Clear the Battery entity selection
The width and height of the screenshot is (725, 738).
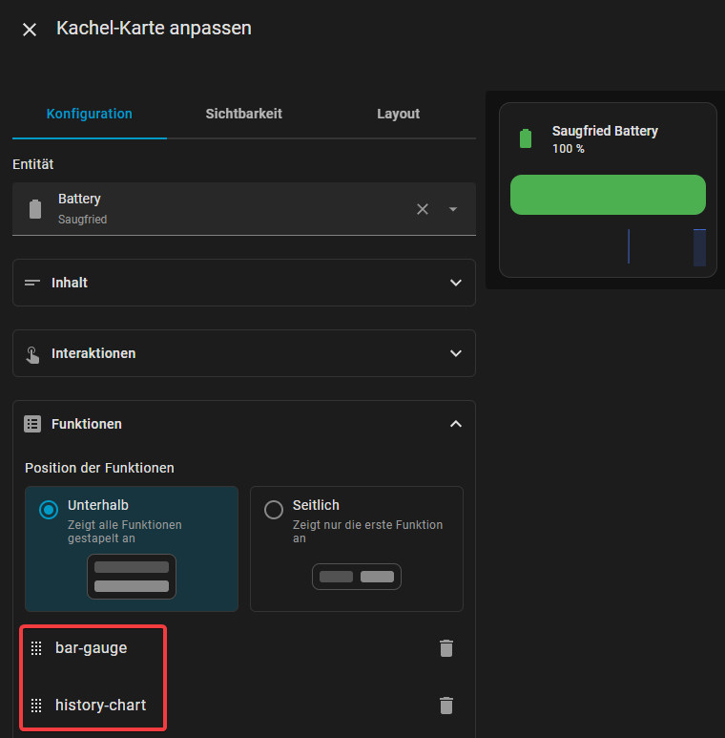tap(423, 209)
